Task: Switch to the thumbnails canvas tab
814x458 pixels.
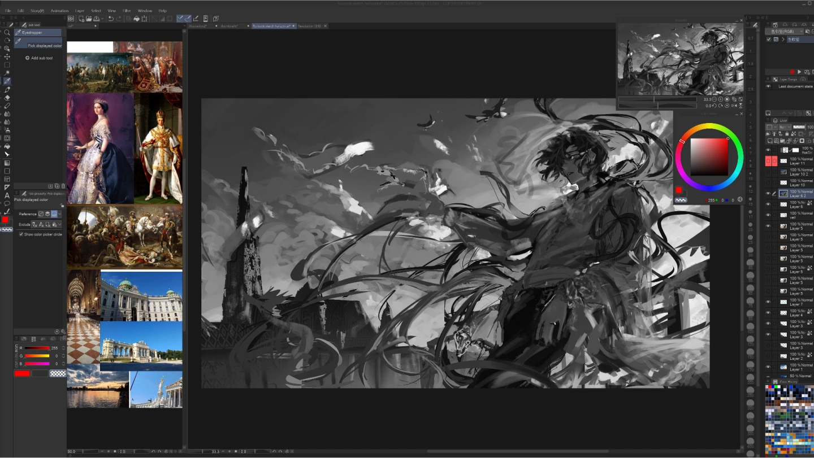Action: coord(230,26)
